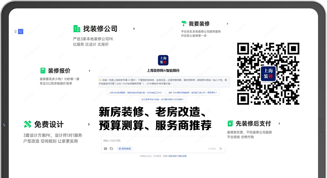The image size is (327, 178).
Task: Toggle the 联网搜索 web search option
Action: tap(125, 149)
